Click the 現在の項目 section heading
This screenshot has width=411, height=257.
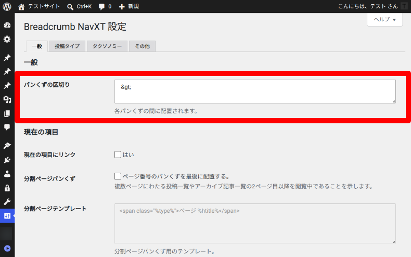coord(41,132)
